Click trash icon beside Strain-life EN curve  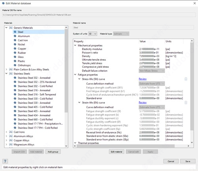[x=186, y=102]
